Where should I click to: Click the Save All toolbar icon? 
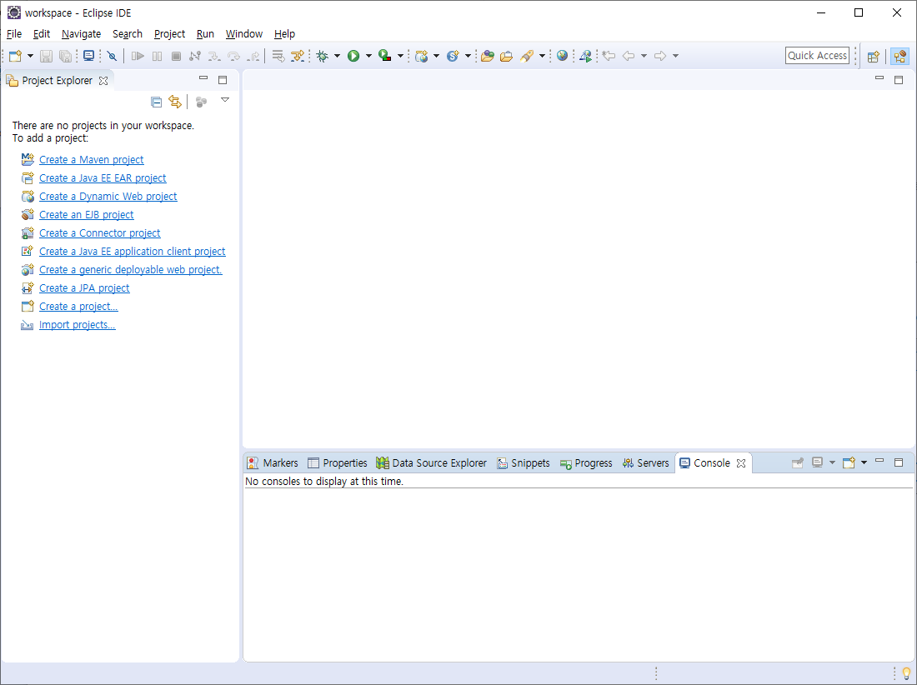point(66,56)
